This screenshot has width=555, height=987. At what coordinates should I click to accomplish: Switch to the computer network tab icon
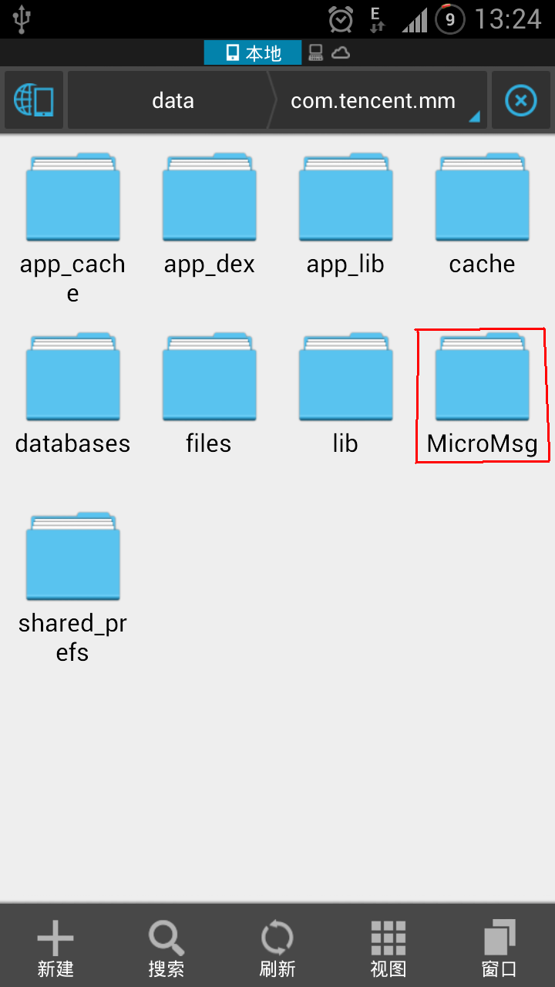316,52
